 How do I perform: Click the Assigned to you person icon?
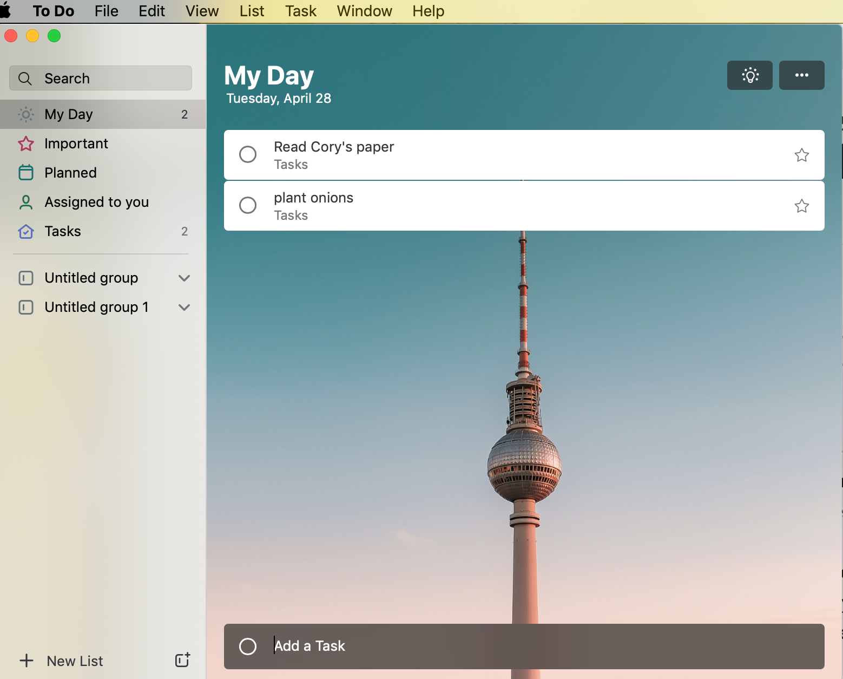point(26,202)
